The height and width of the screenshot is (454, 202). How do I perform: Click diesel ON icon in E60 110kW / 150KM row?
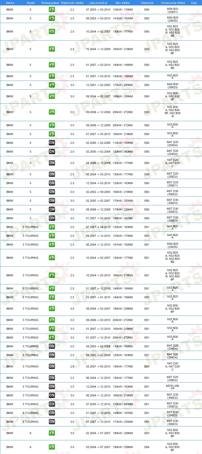[x=52, y=143]
